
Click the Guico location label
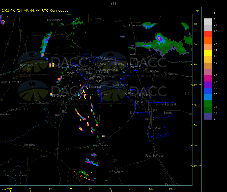tap(154, 71)
